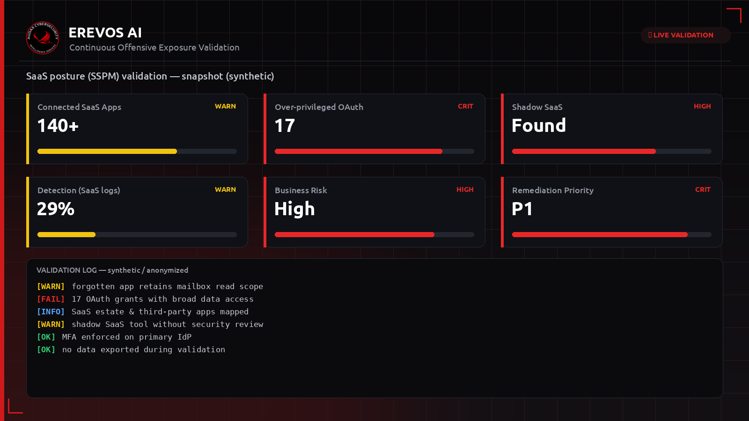The image size is (749, 421).
Task: Click the yellow Connected SaaS Apps progress bar
Action: tap(137, 152)
